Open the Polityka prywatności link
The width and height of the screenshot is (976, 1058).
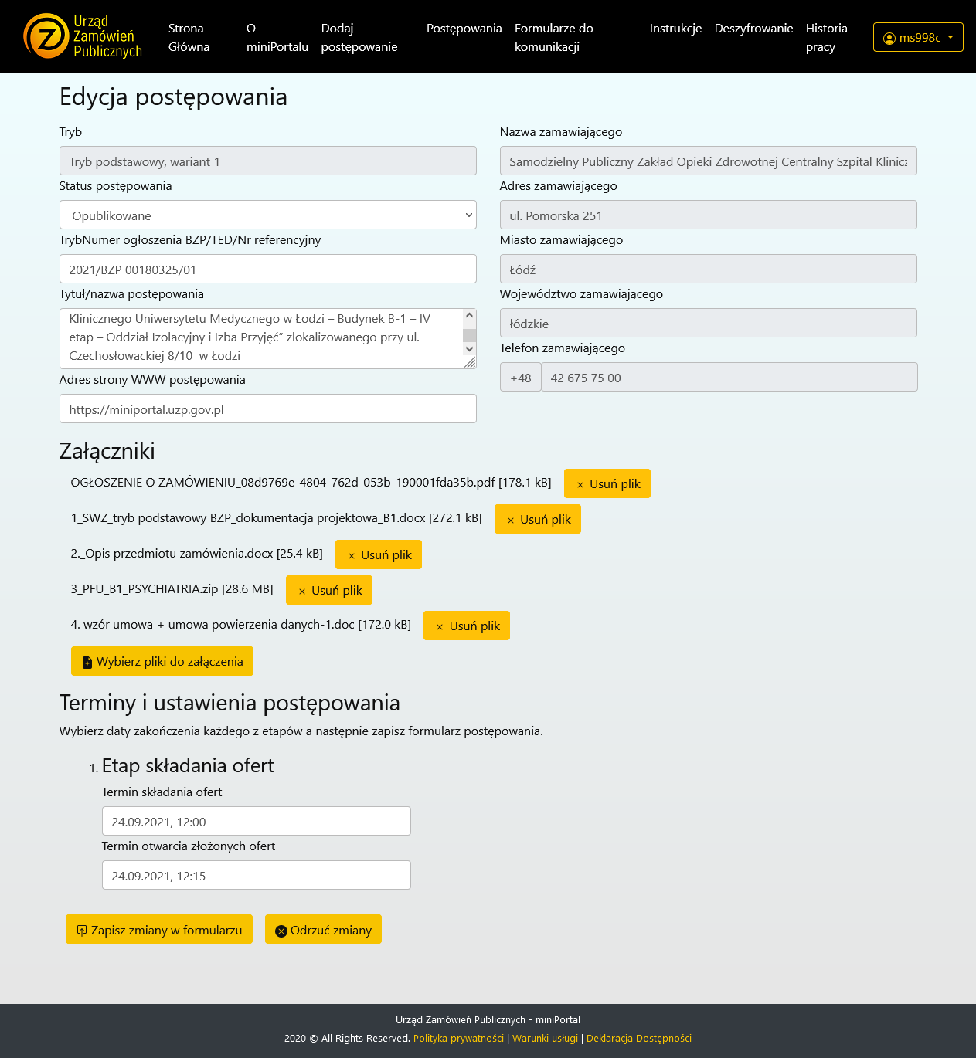click(458, 1038)
